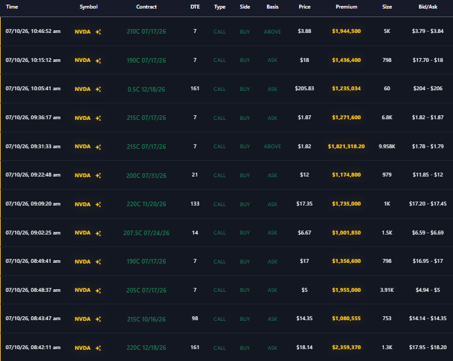
Task: Sort by the Premium column header
Action: (x=346, y=7)
